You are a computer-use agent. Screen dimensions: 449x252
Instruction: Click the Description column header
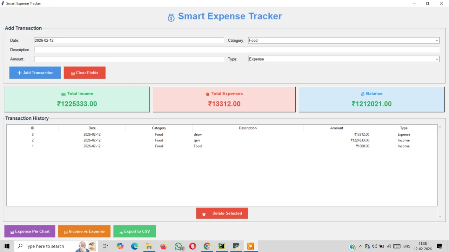(x=248, y=128)
